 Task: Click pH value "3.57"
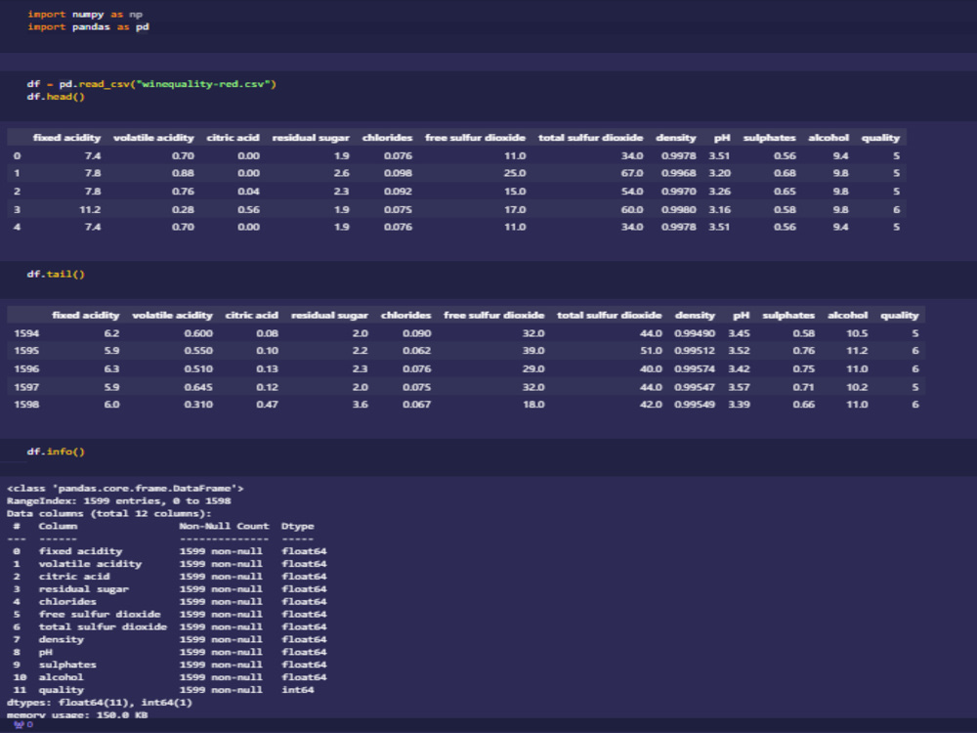pos(739,388)
